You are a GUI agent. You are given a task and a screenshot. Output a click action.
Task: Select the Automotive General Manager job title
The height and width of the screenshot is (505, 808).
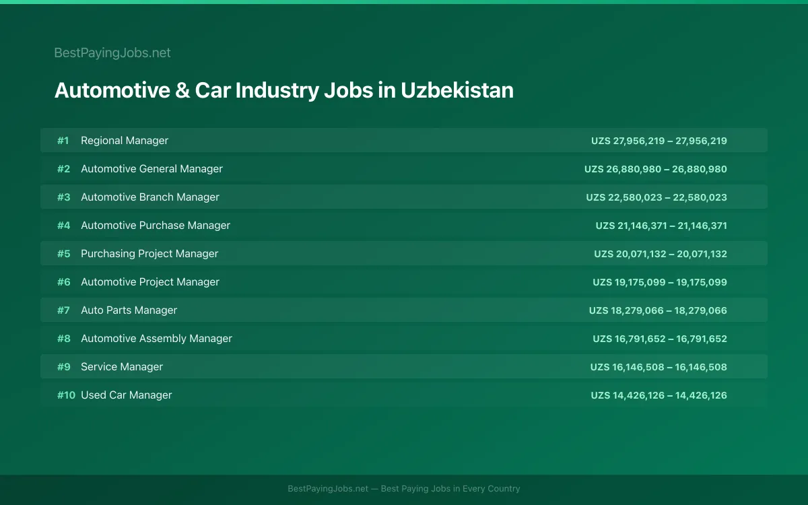(x=151, y=169)
